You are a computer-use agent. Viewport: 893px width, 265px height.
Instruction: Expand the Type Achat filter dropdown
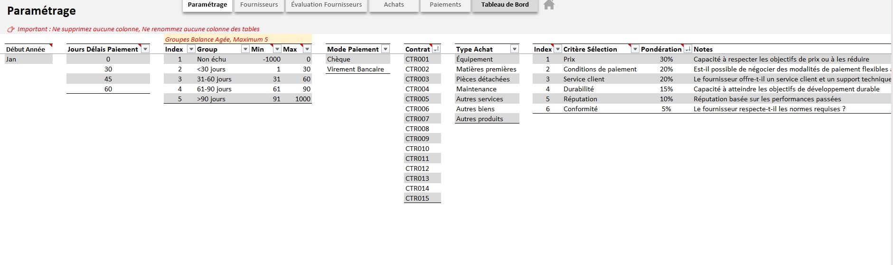[514, 49]
